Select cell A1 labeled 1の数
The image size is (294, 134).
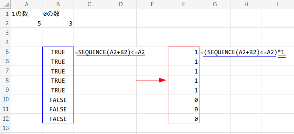point(27,14)
